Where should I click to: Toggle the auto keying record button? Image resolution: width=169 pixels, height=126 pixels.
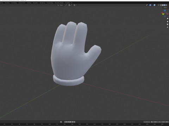[x=61, y=122]
